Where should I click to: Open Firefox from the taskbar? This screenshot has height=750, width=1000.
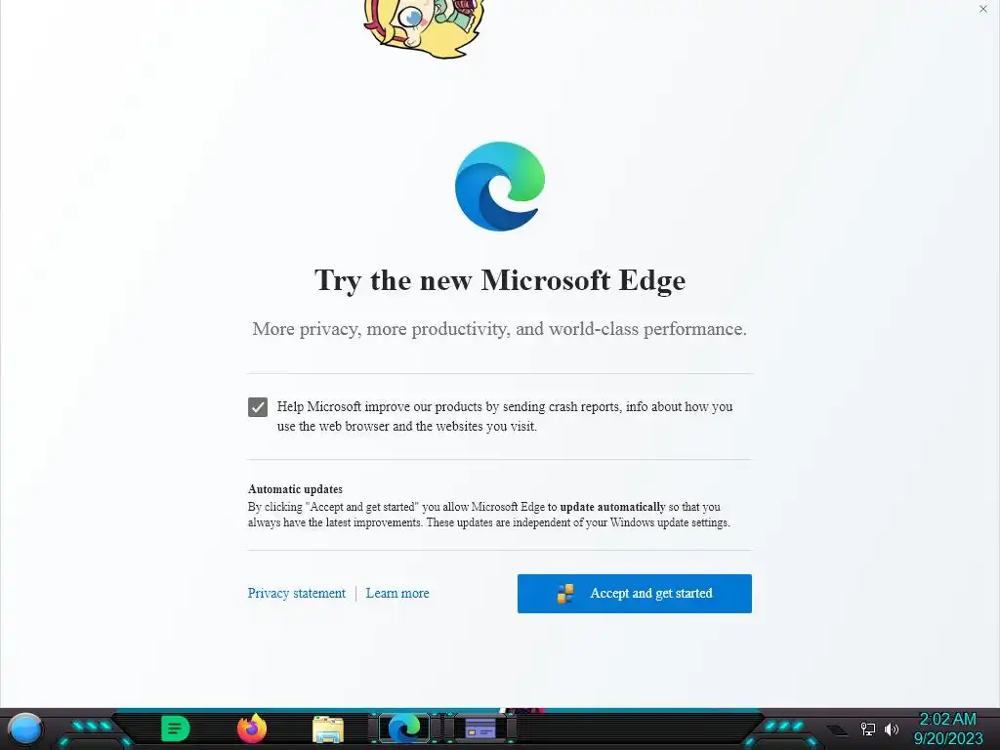click(252, 729)
